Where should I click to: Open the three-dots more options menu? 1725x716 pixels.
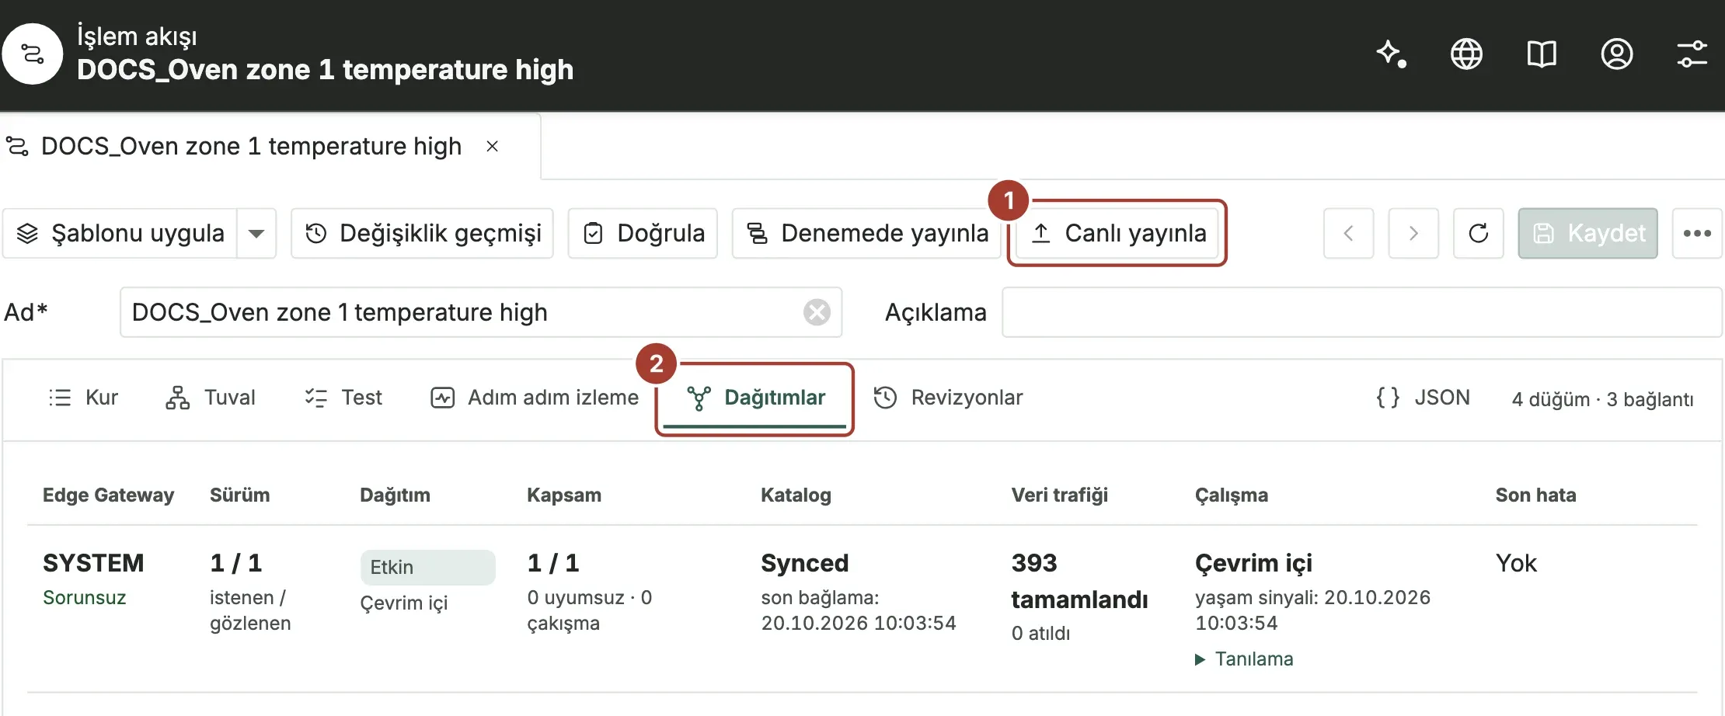[1697, 233]
